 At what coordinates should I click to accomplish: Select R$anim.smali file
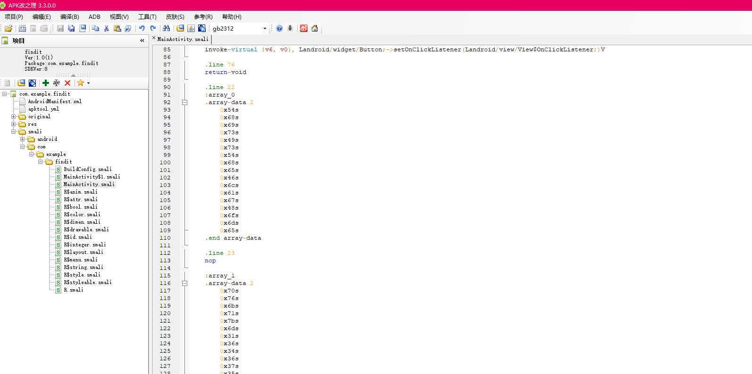pyautogui.click(x=81, y=192)
